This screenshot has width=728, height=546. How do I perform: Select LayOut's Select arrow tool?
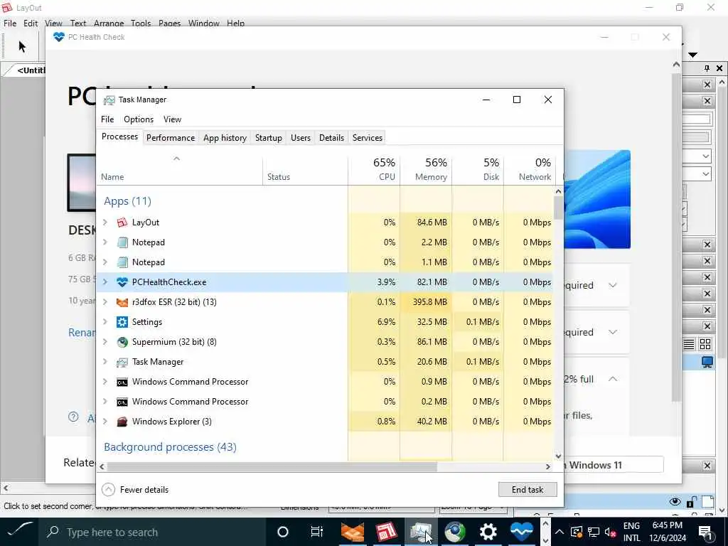click(22, 46)
